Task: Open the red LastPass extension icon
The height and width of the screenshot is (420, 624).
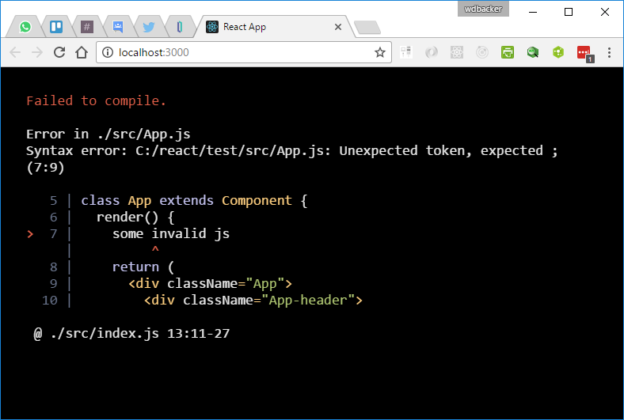Action: click(584, 53)
